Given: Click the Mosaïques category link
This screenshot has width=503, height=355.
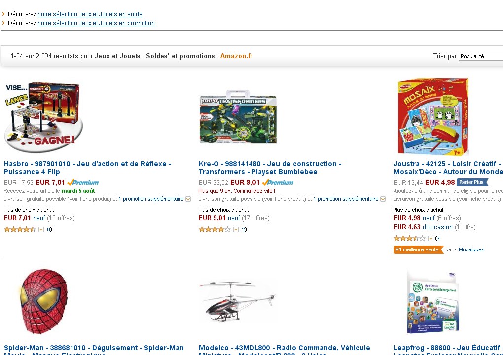Looking at the screenshot, I should click(x=471, y=249).
